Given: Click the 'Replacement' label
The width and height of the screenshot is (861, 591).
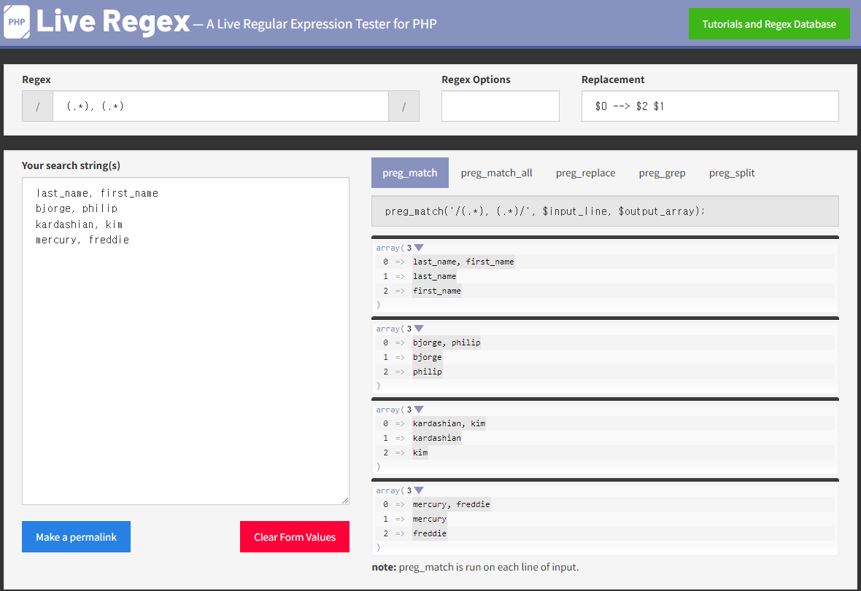Looking at the screenshot, I should 613,79.
